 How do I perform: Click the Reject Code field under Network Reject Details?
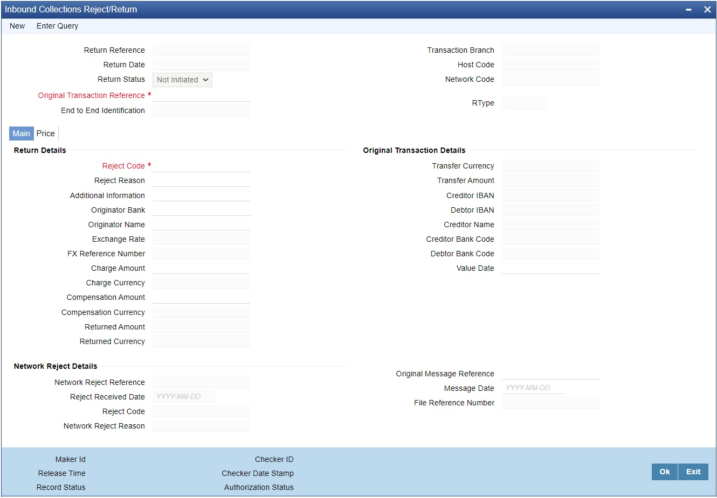[201, 411]
